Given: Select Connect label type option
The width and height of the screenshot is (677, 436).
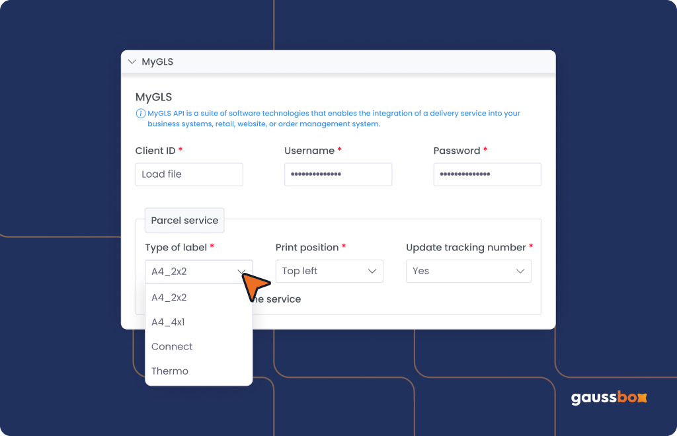Looking at the screenshot, I should point(198,347).
